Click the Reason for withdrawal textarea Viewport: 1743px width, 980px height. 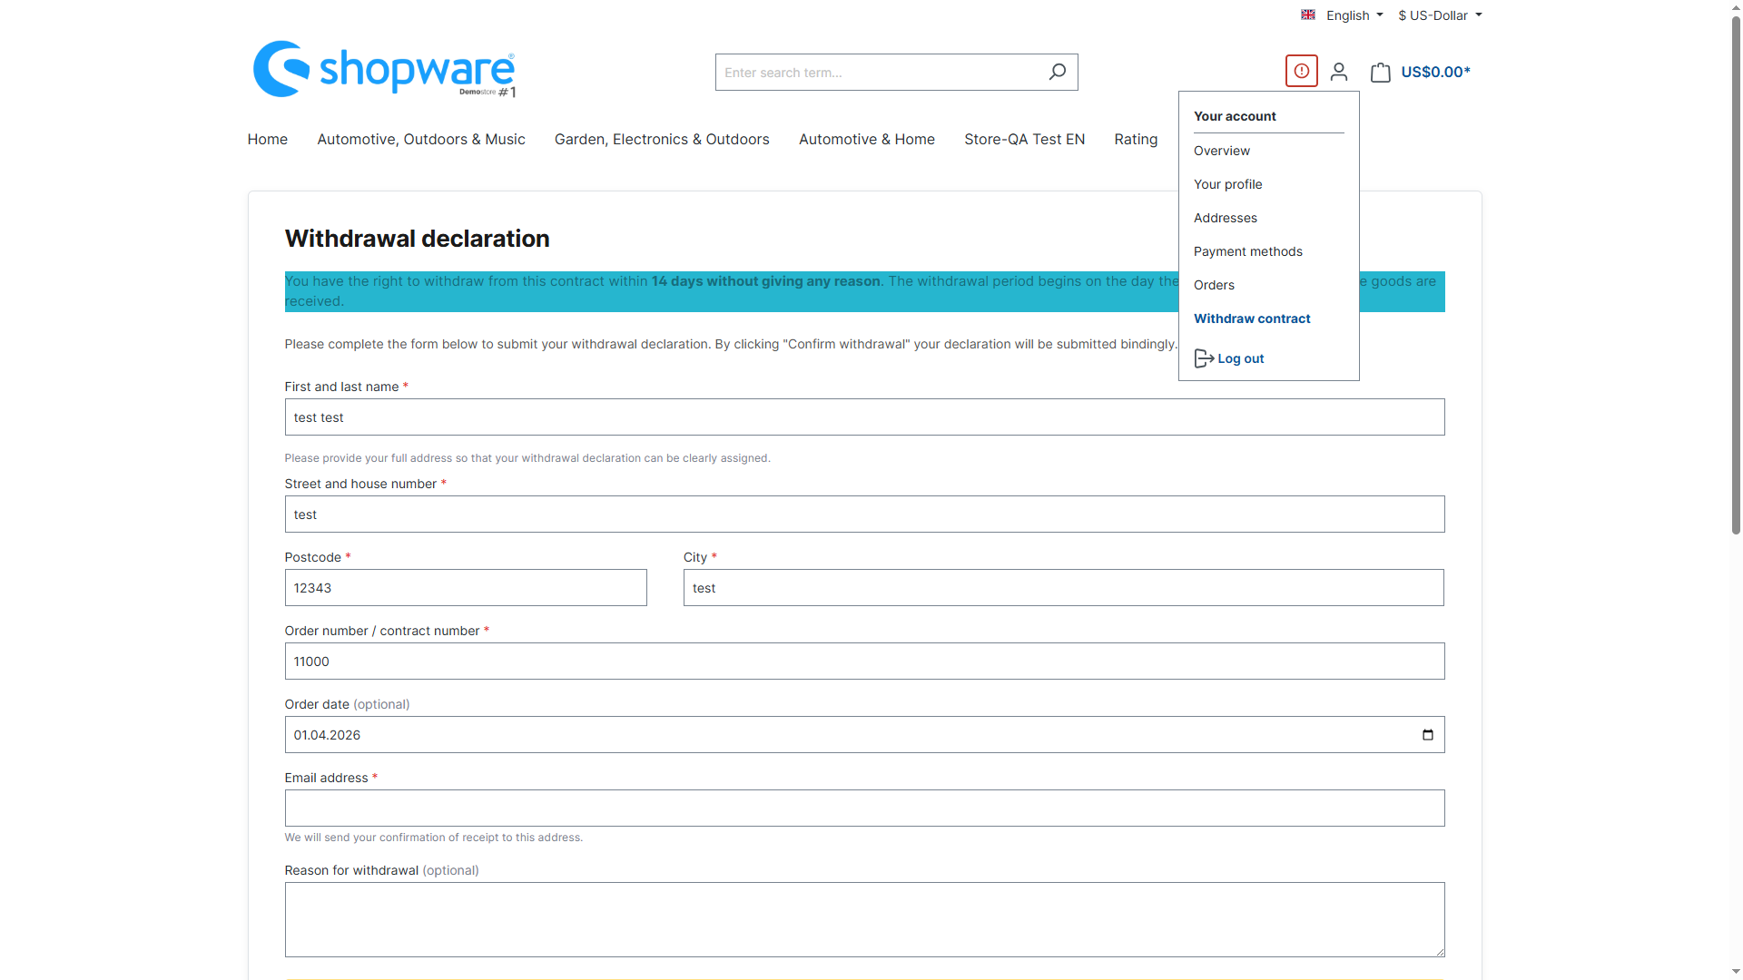(x=864, y=920)
